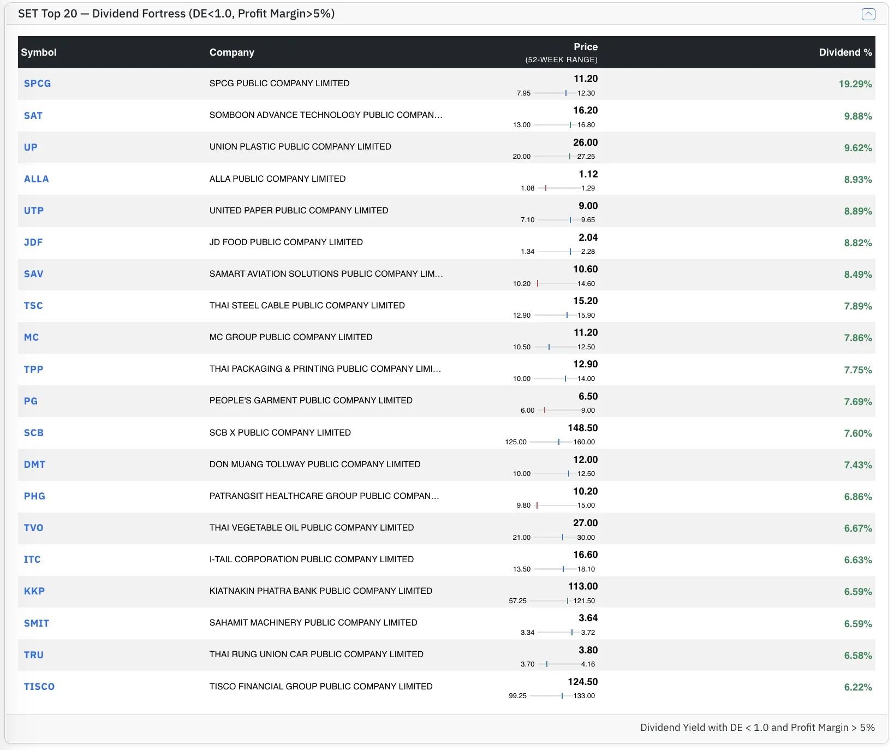Image resolution: width=894 pixels, height=750 pixels.
Task: Open the SAV symbol link
Action: click(x=33, y=274)
